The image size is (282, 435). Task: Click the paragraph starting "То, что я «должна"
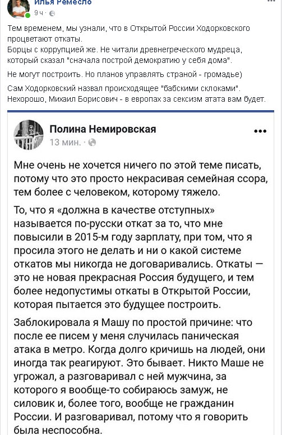(x=138, y=257)
